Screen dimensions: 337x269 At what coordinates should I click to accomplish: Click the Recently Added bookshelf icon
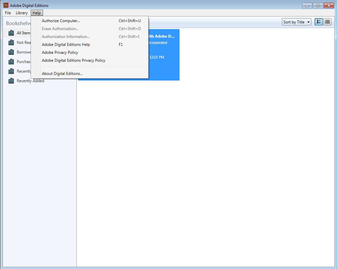click(11, 81)
